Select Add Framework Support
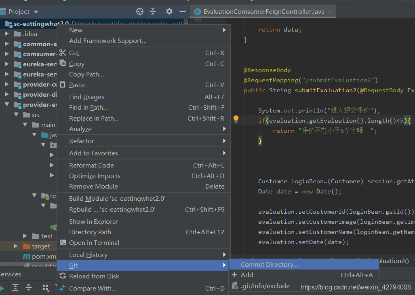415x295 pixels. 144,41
